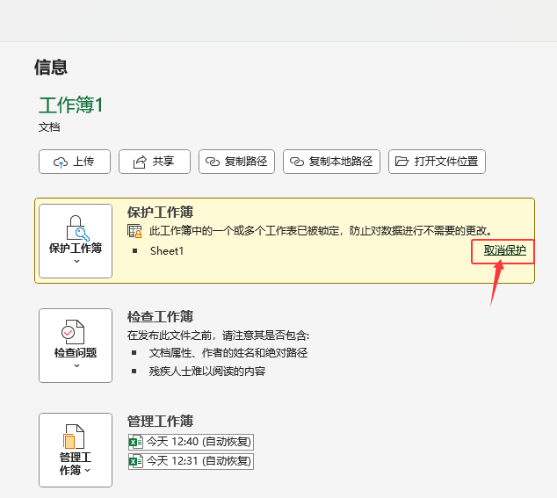Screen dimensions: 557x498
Task: Click the Copy Local Path (复制本地路径) button
Action: click(x=331, y=162)
